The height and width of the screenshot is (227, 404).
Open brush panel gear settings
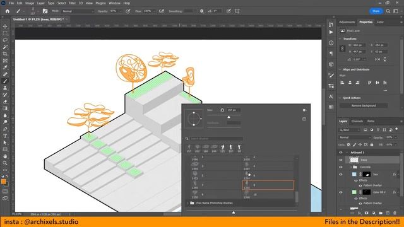coord(304,110)
